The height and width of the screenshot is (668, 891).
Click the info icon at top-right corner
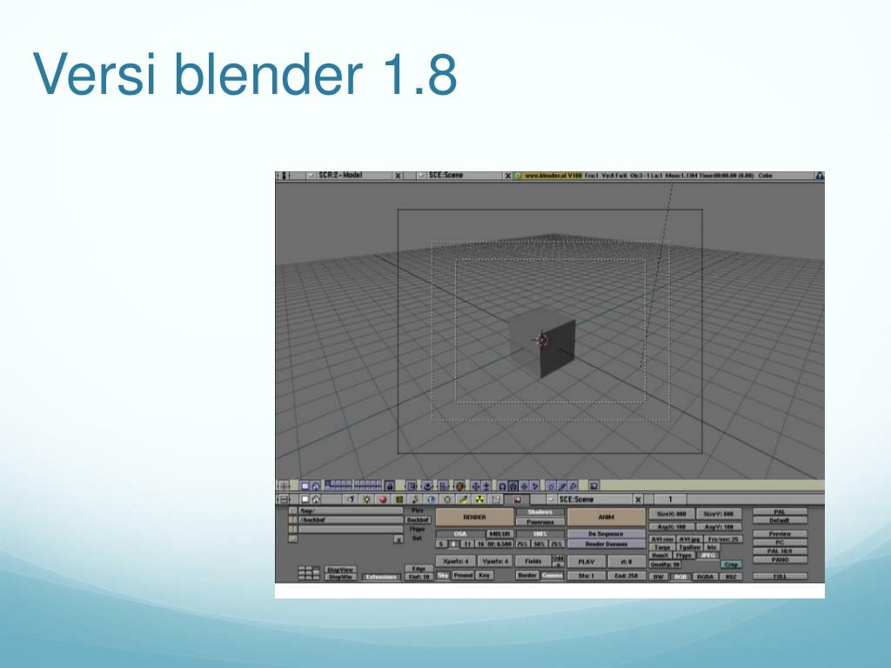(x=820, y=176)
